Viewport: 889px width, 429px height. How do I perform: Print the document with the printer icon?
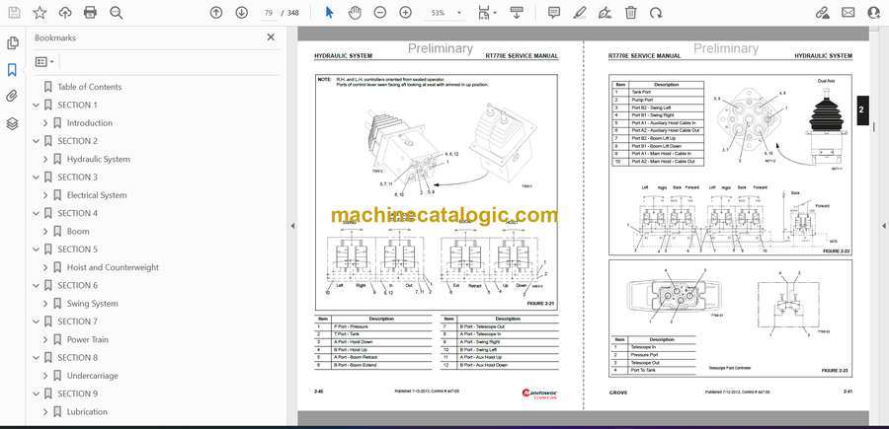pyautogui.click(x=90, y=13)
